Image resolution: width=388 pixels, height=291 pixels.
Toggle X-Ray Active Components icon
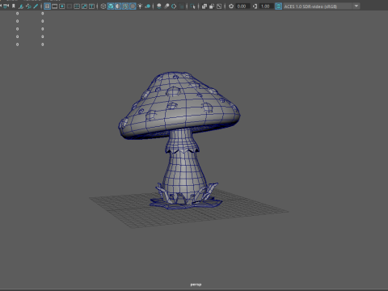click(212, 6)
